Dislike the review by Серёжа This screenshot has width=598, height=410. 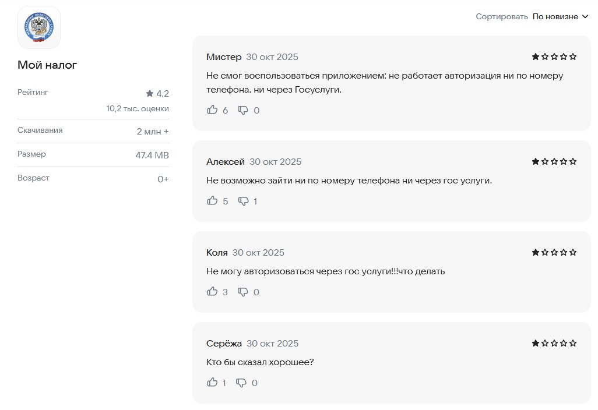tap(241, 383)
